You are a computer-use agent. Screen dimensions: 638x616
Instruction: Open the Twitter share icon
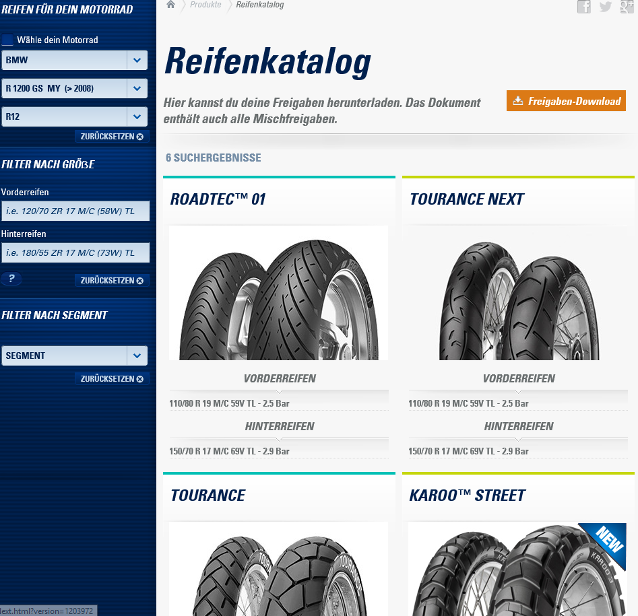coord(606,7)
